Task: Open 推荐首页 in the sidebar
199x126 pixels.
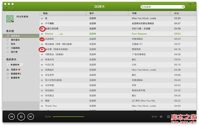Action: click(21, 36)
